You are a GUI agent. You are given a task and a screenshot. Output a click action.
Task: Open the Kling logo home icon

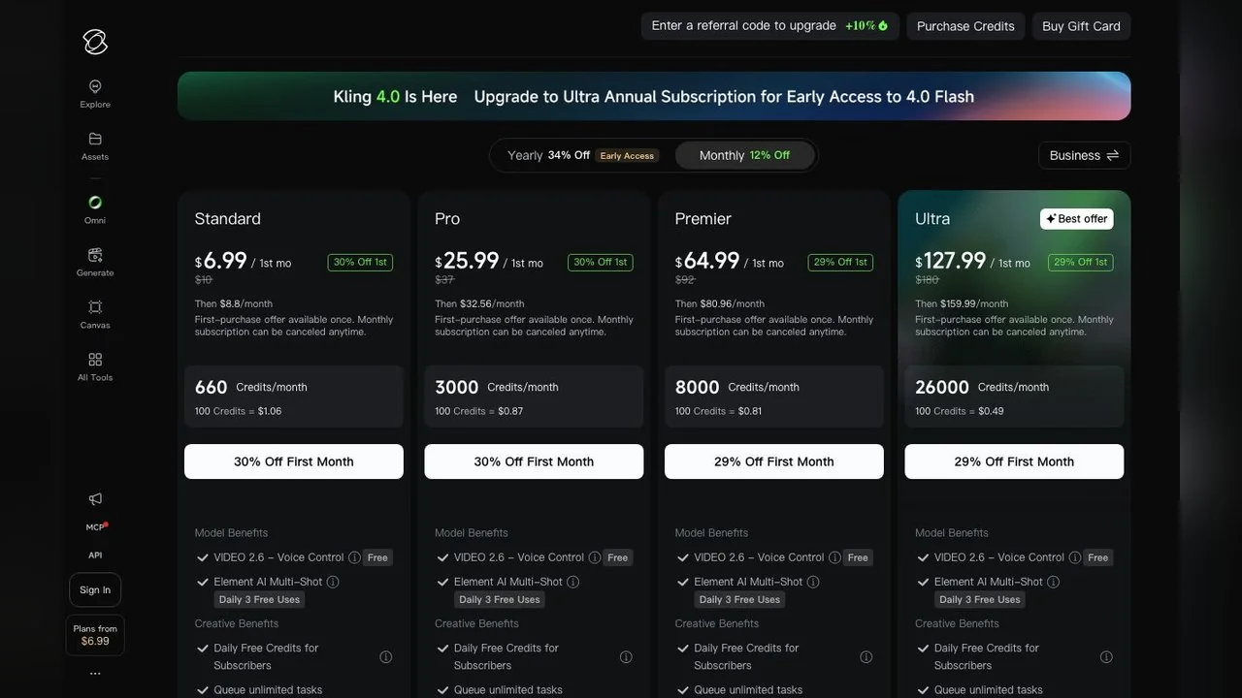coord(95,42)
